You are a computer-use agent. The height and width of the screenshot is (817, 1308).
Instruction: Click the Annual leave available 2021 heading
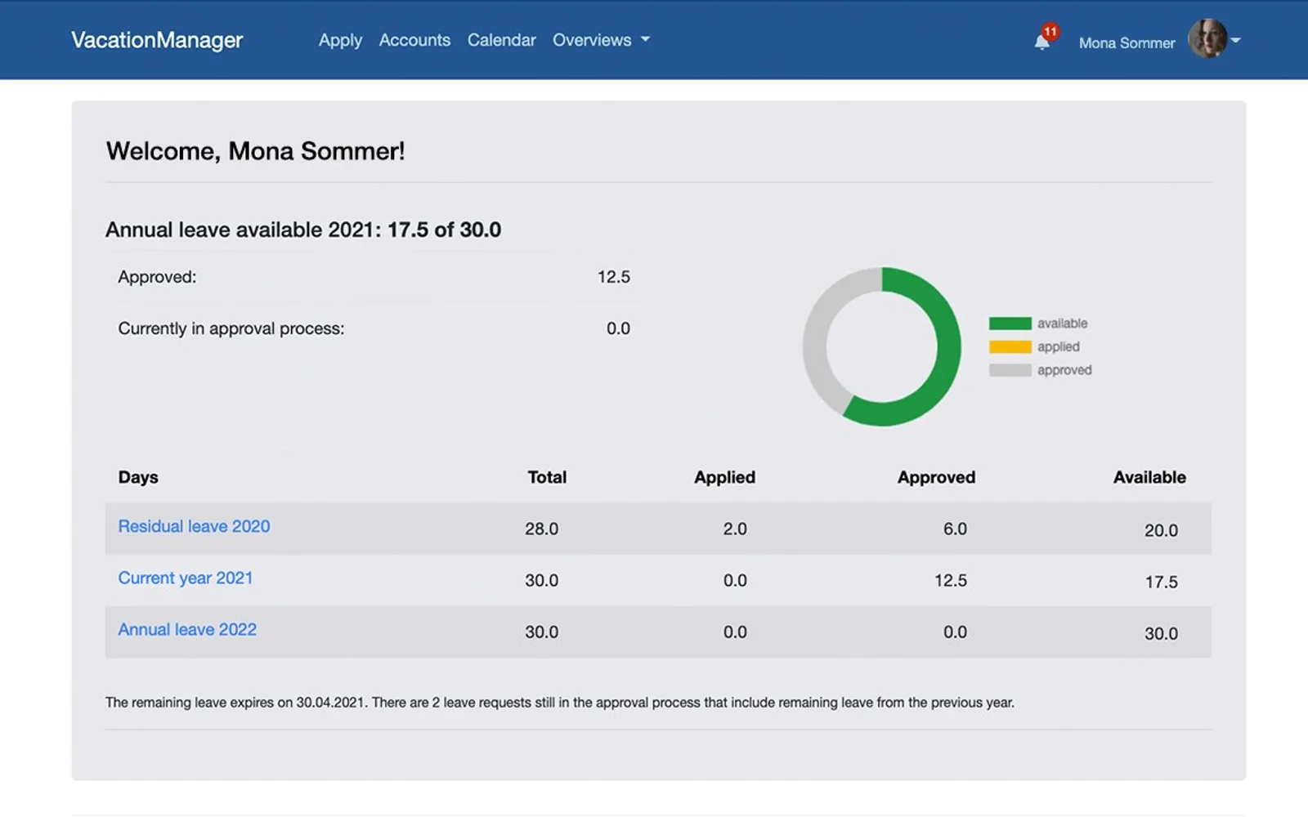tap(303, 230)
